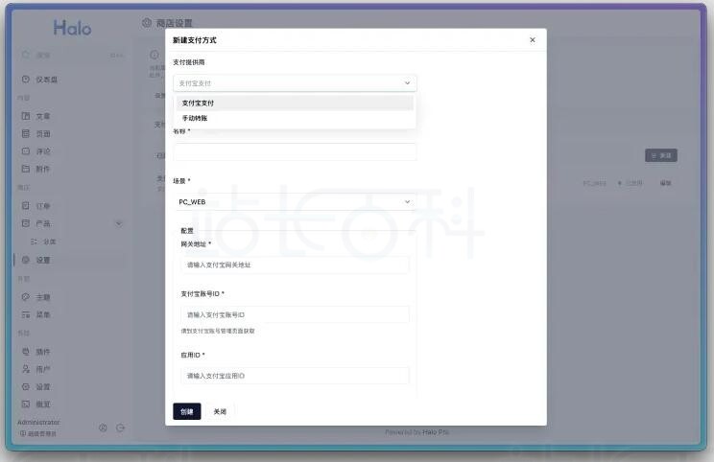Click the Administrator user name
This screenshot has width=714, height=462.
click(38, 423)
